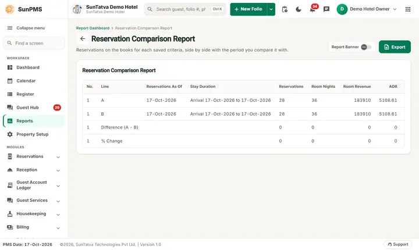419x250 pixels.
Task: Click the Difference (A - B) row label
Action: [x=119, y=127]
